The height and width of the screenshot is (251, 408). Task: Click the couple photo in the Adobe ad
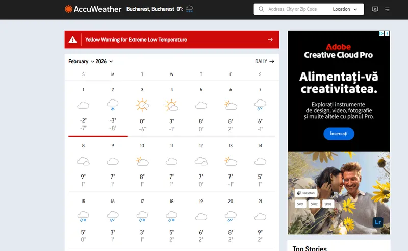[x=339, y=193]
